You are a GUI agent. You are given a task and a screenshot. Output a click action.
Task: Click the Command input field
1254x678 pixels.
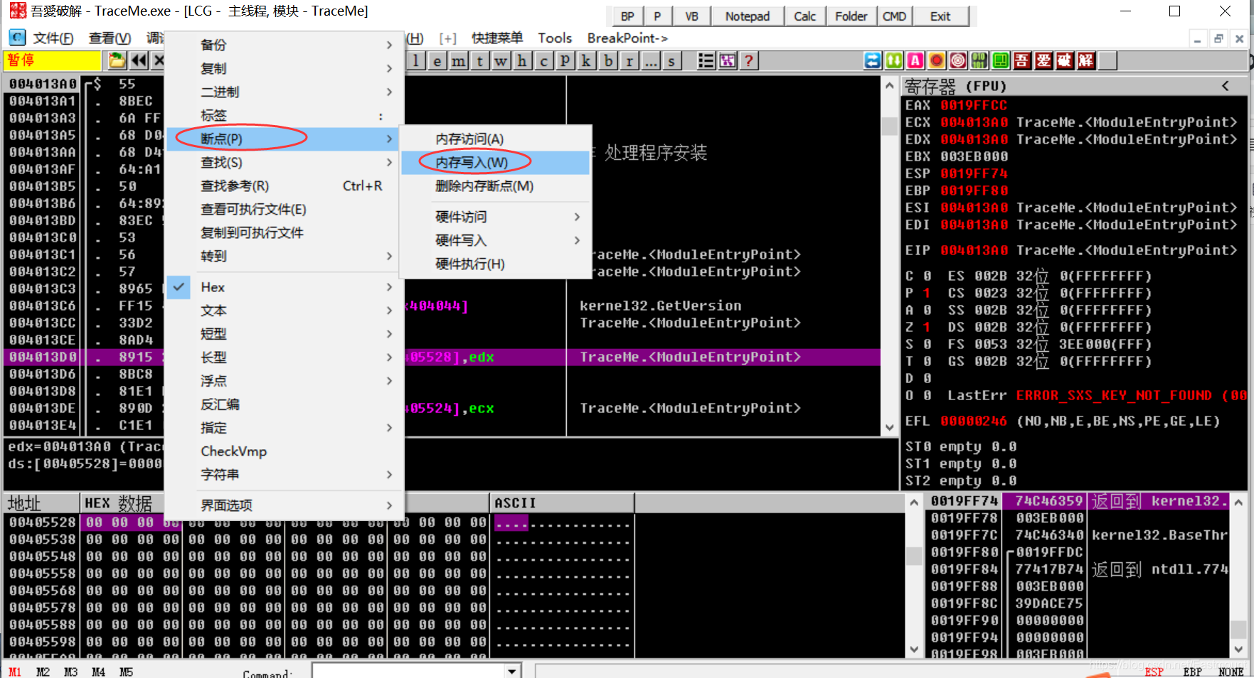[409, 671]
